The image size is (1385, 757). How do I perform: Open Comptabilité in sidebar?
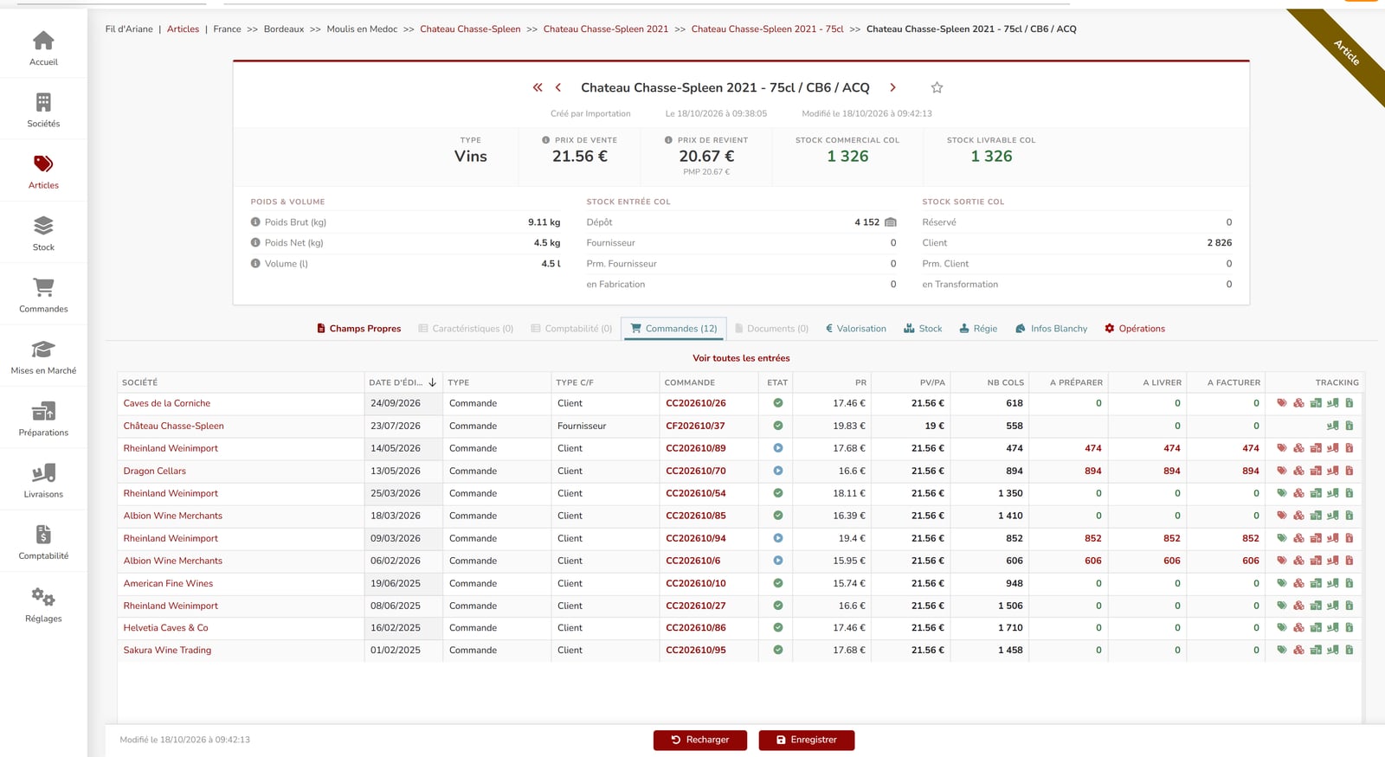(43, 542)
